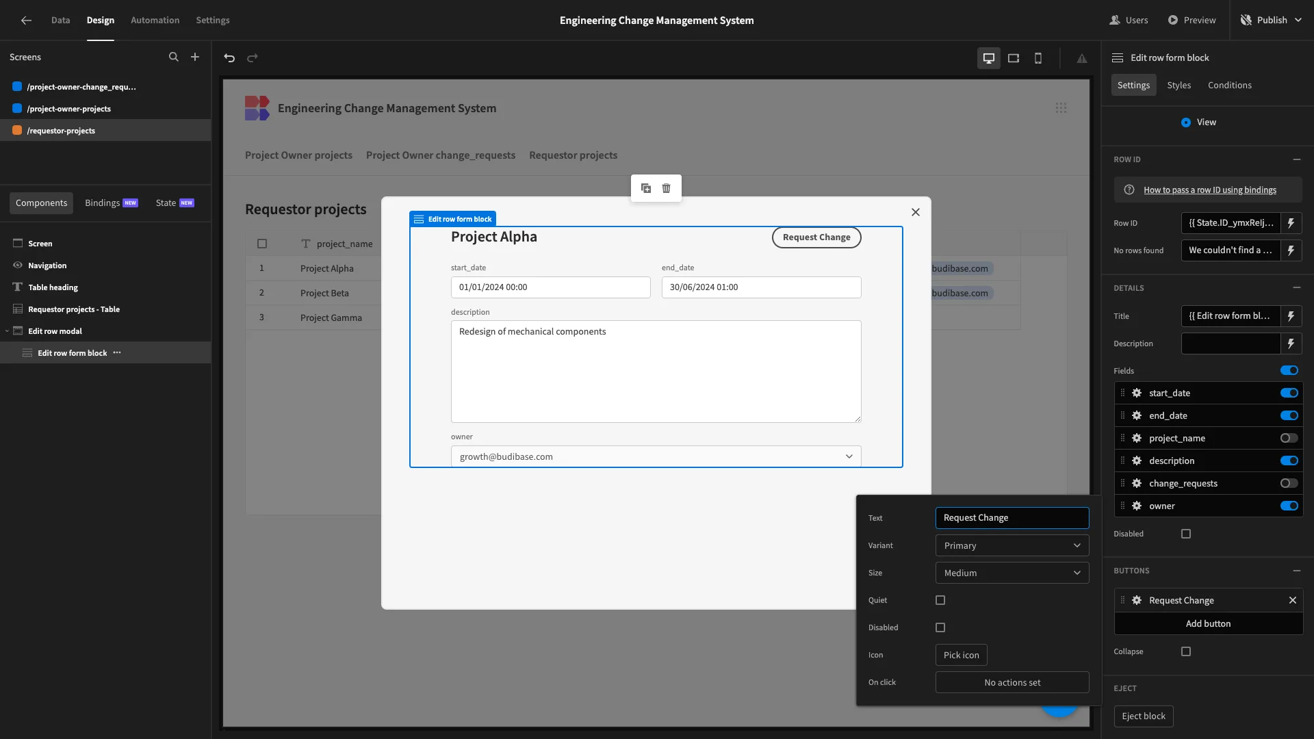Switch to the Data tab
This screenshot has height=739, width=1314.
click(60, 21)
